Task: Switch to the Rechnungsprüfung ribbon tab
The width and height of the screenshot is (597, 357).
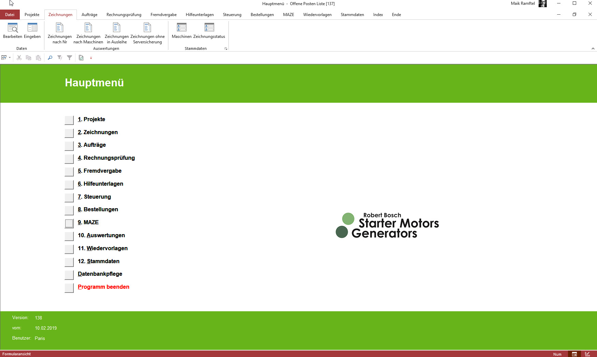Action: click(x=124, y=15)
